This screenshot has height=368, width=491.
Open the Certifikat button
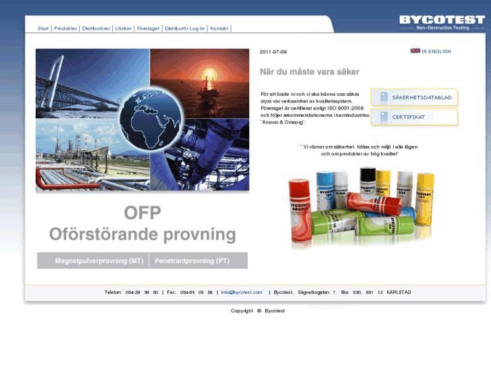414,117
